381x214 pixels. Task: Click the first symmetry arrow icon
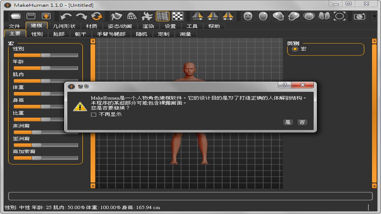[x=198, y=16]
